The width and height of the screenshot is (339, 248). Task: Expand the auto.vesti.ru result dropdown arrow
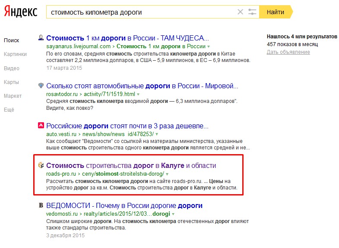point(157,134)
